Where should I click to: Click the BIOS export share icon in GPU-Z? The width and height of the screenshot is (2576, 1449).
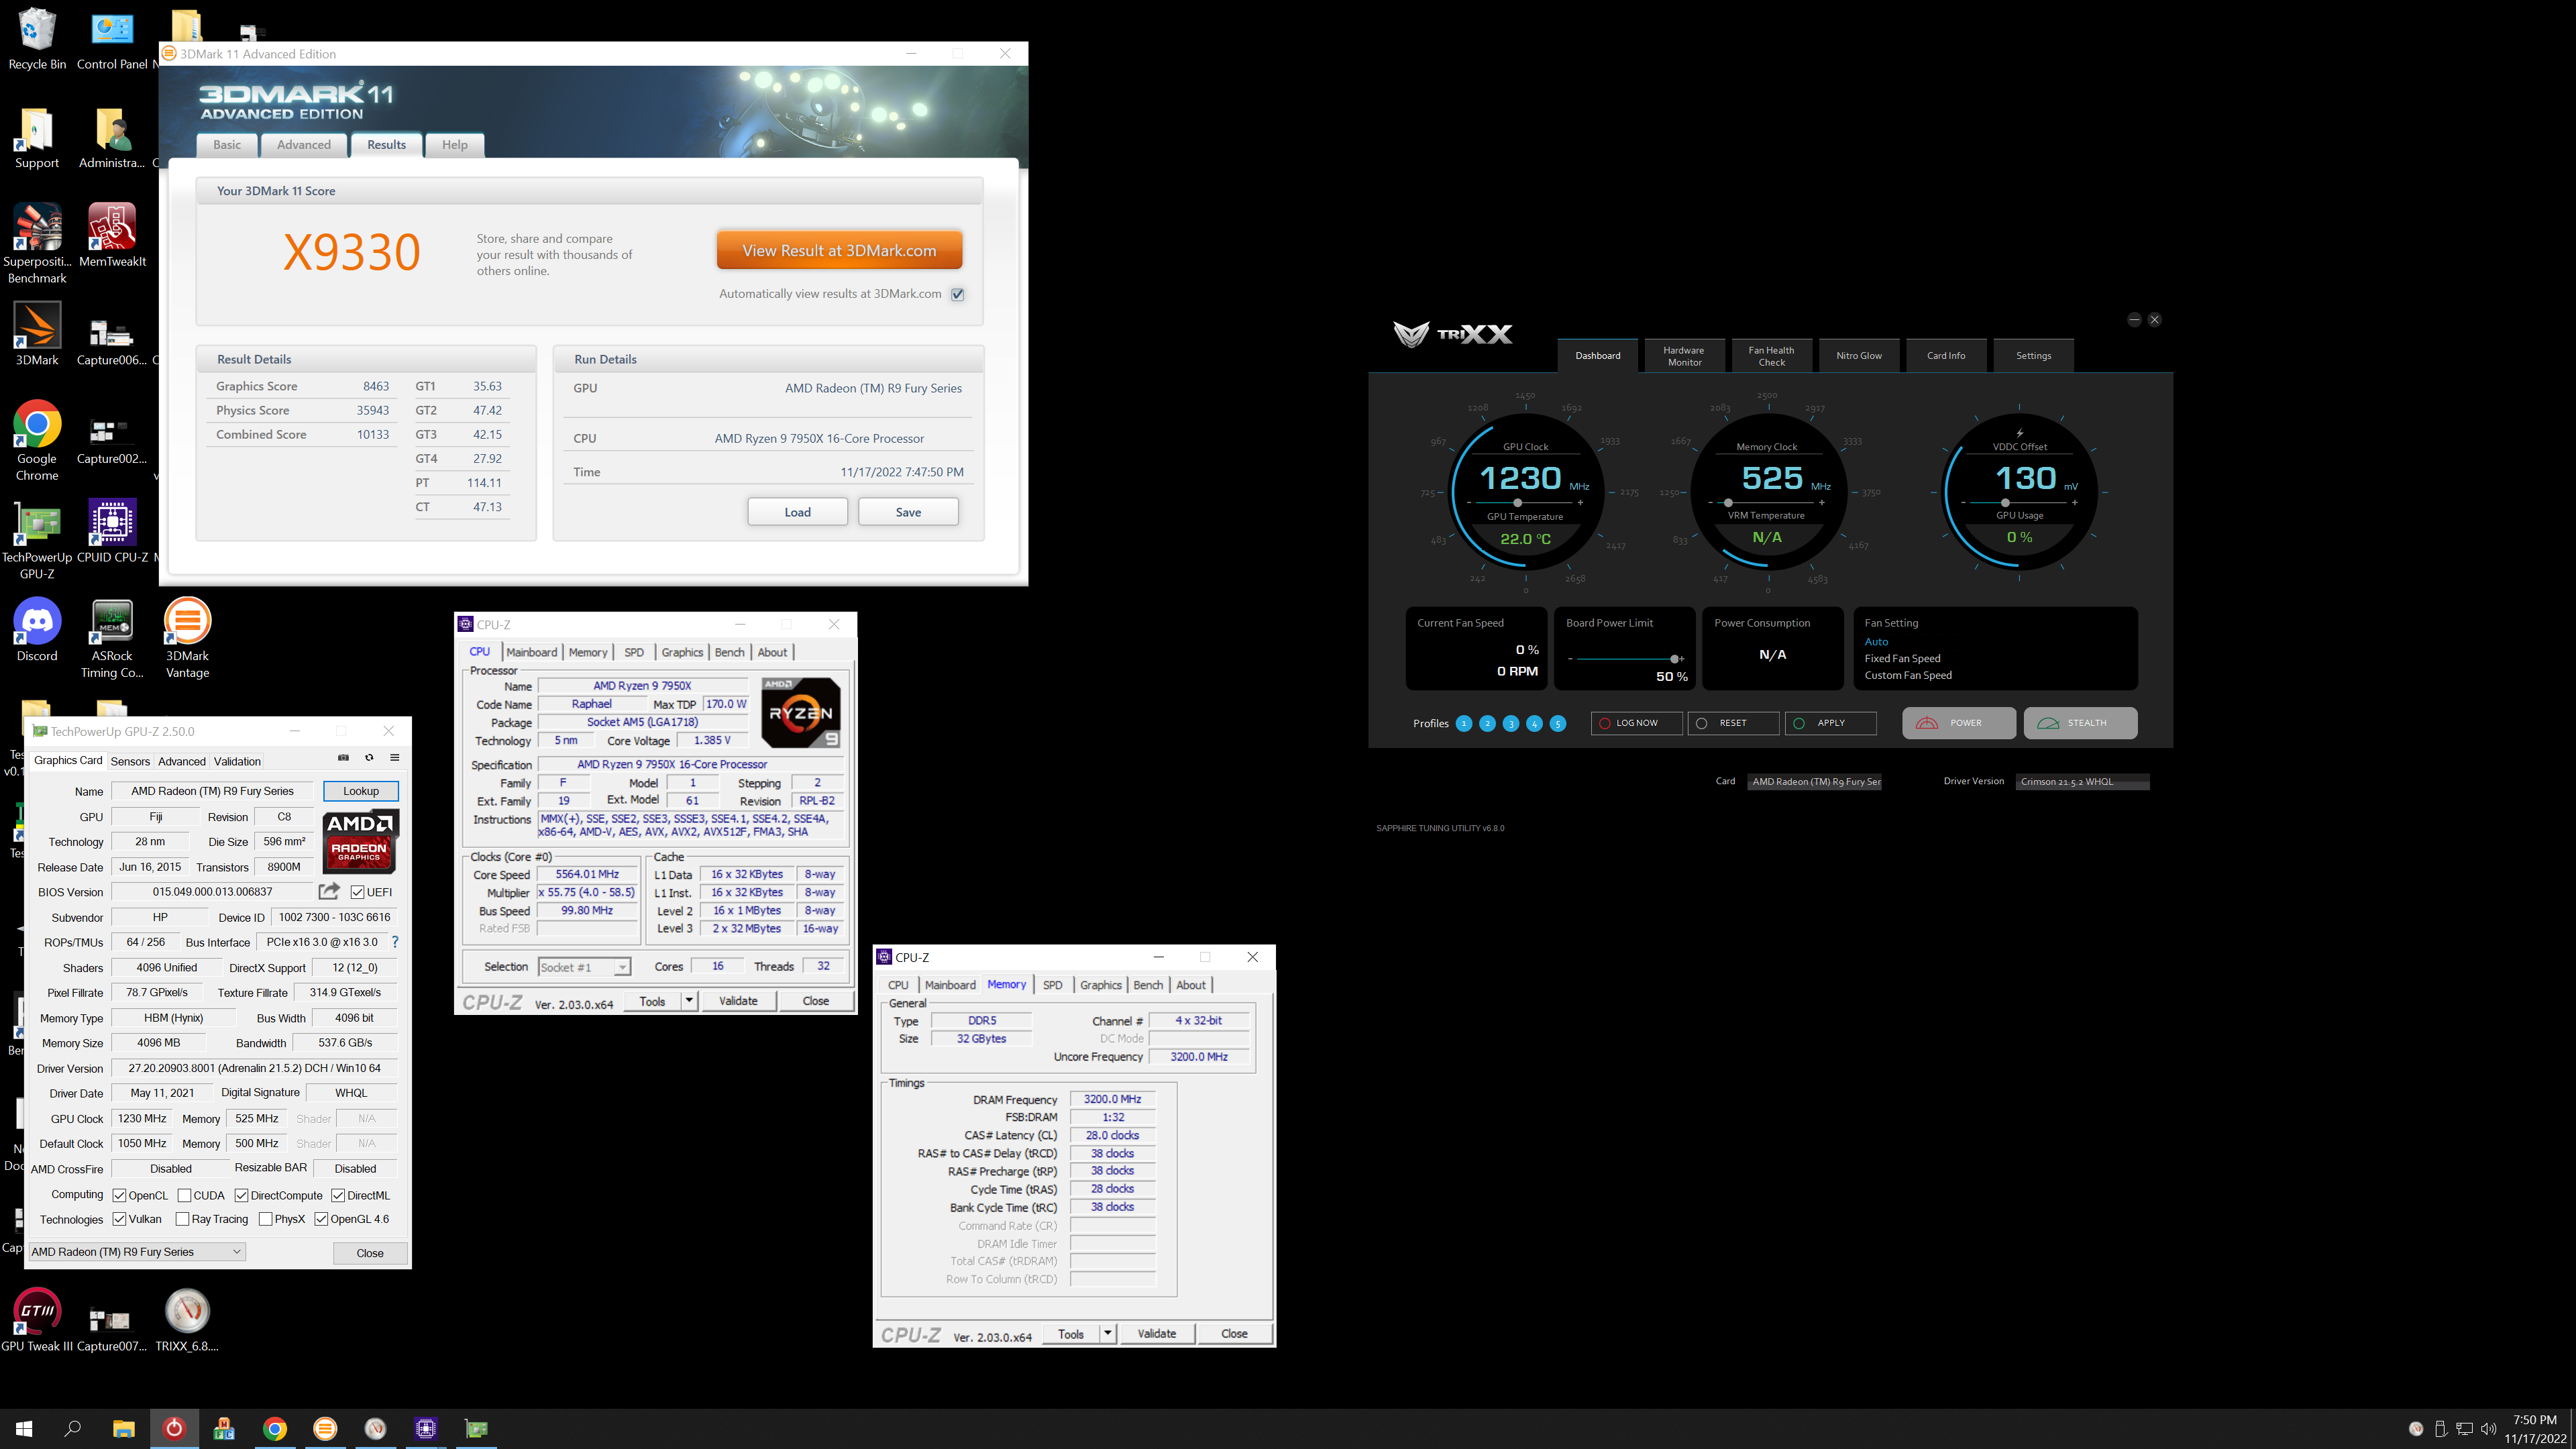(328, 891)
